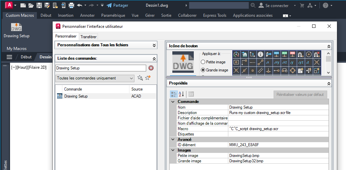
Task: Pick the DWF underlay icon in grid
Action: (285, 54)
